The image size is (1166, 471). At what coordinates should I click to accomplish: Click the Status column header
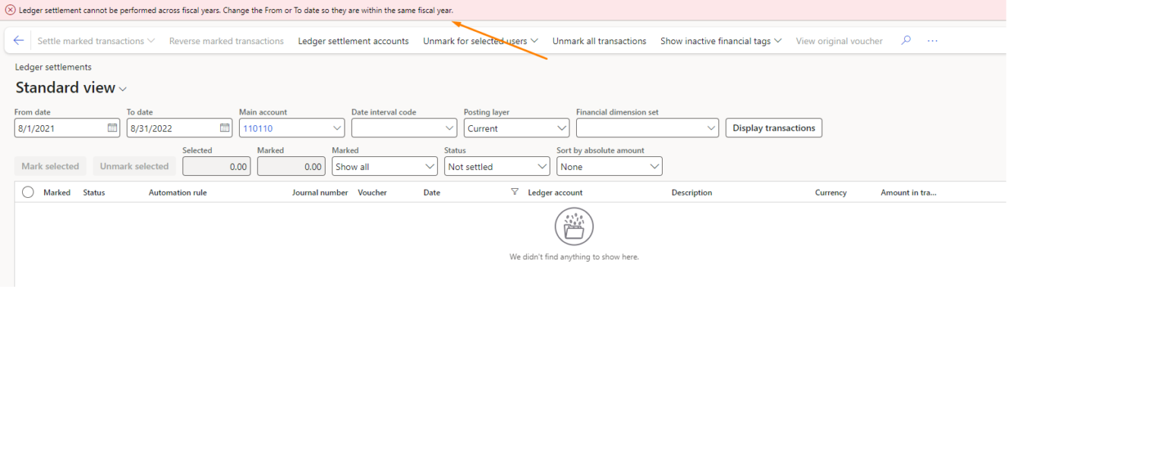(94, 193)
